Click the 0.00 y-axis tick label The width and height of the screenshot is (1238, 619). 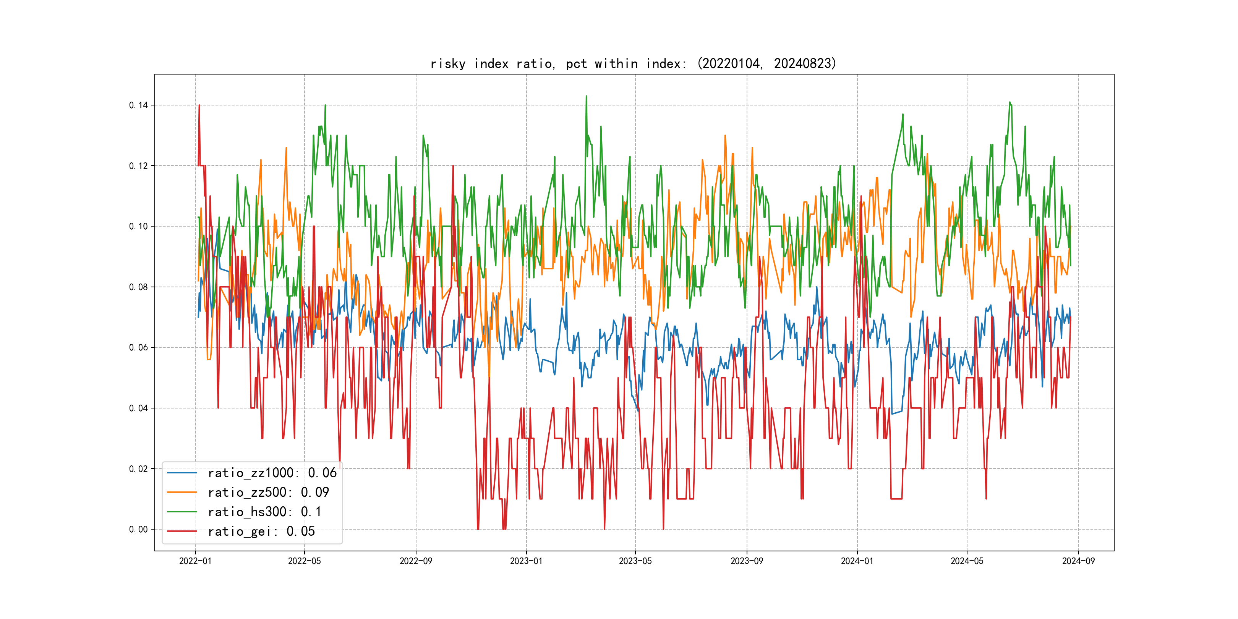pyautogui.click(x=138, y=529)
